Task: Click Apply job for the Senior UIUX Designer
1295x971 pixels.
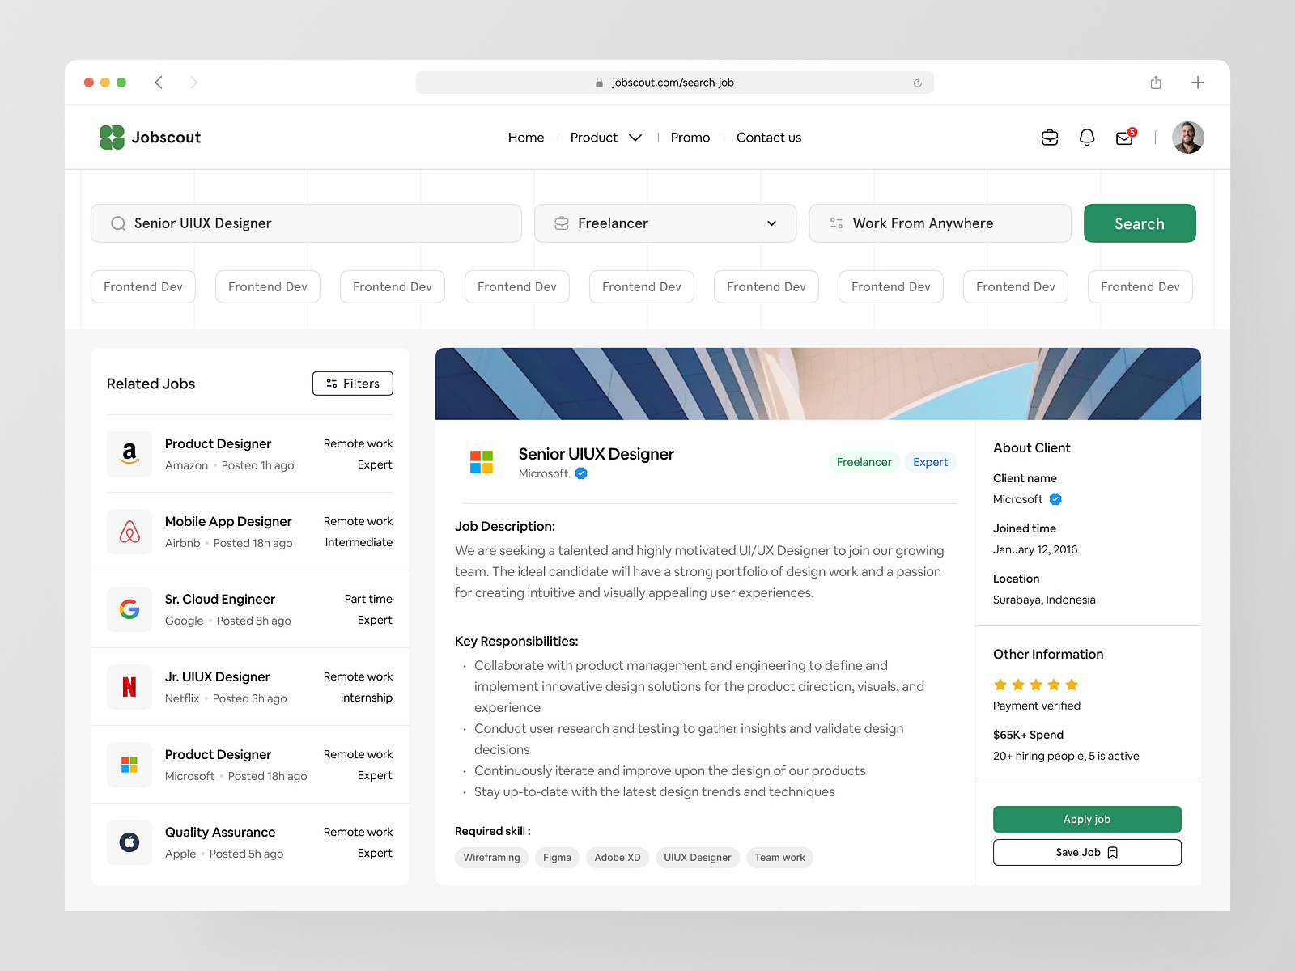Action: click(1087, 819)
